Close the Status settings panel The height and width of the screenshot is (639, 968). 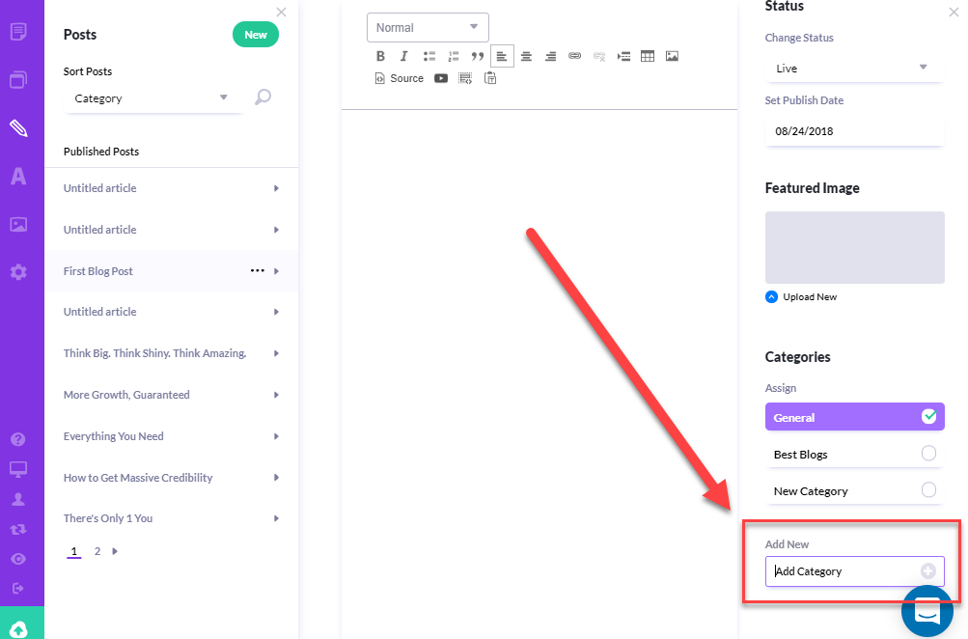tap(954, 12)
